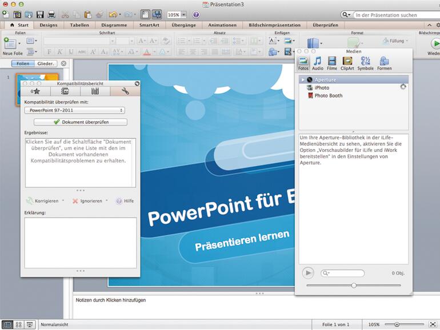Click the presentation search field
The height and width of the screenshot is (330, 440).
396,15
